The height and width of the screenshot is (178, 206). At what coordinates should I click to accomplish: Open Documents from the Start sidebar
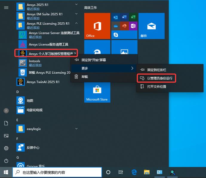[6, 123]
